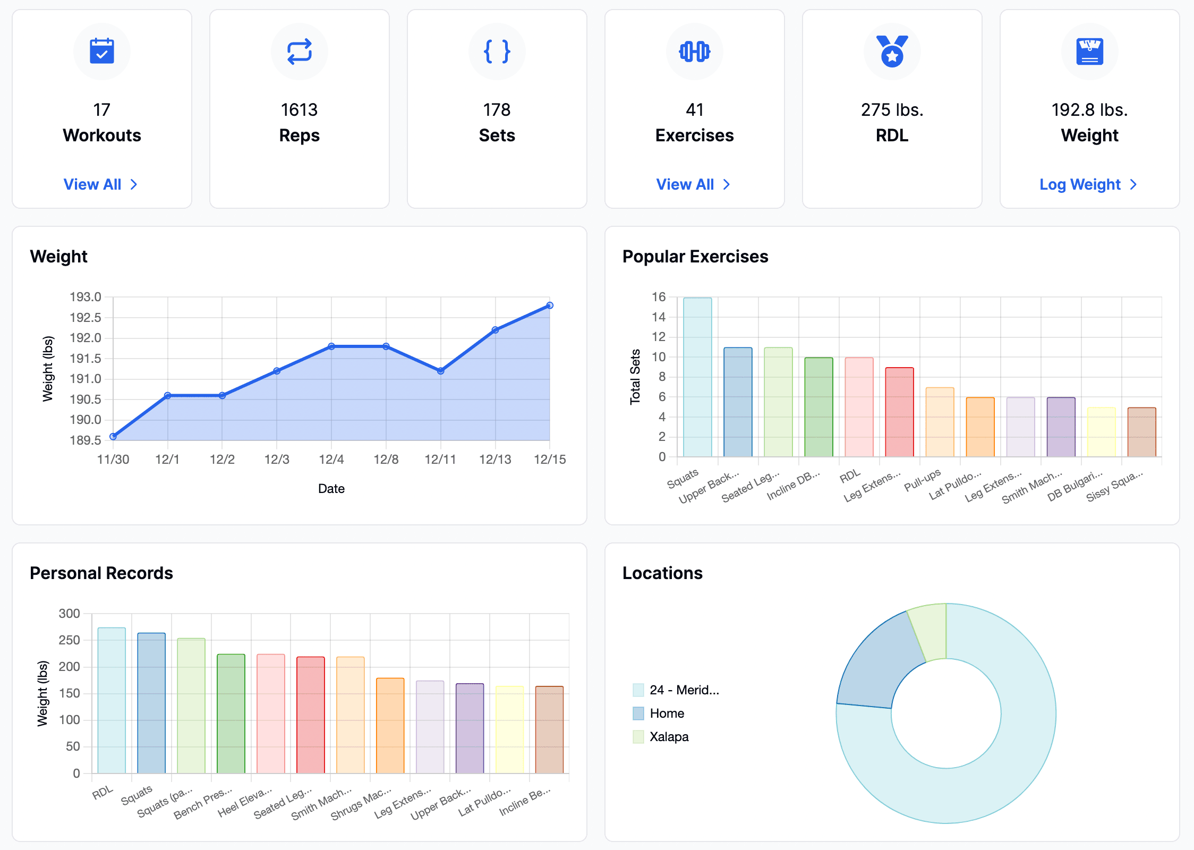This screenshot has width=1194, height=850.
Task: Click the Date axis label
Action: pos(331,489)
